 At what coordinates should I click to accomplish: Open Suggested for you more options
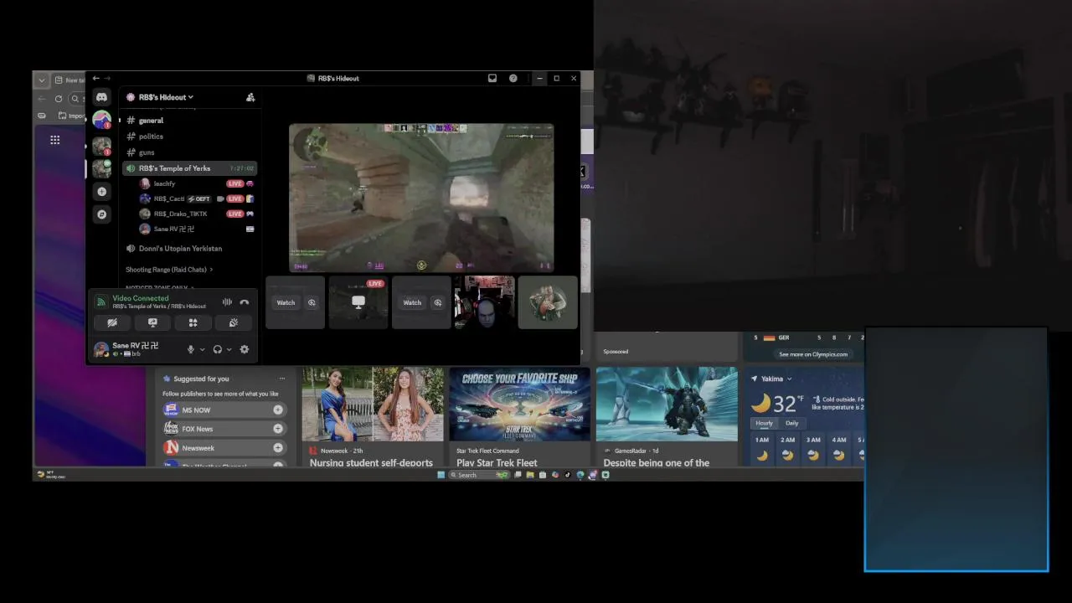(281, 379)
